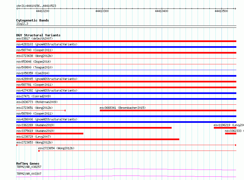Click the red bar under esv3668341

click(168, 110)
